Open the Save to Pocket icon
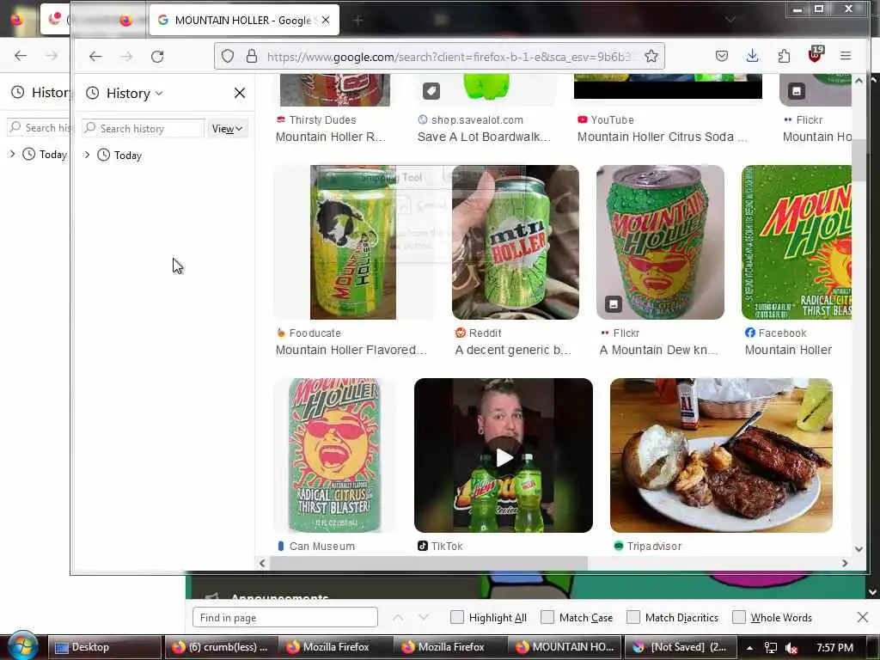The height and width of the screenshot is (660, 880). pyautogui.click(x=722, y=56)
